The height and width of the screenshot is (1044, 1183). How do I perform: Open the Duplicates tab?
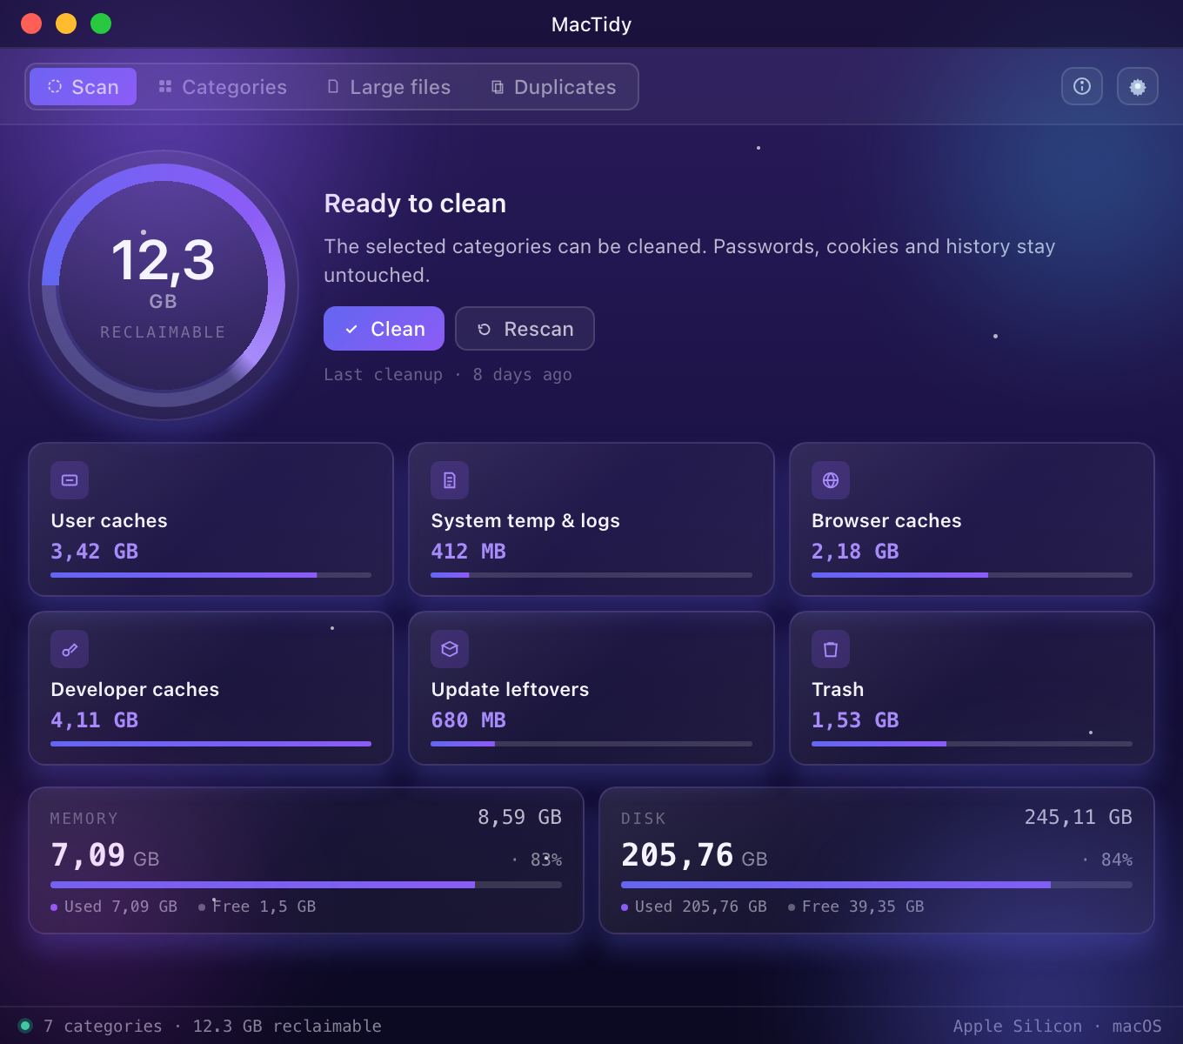[x=554, y=87]
